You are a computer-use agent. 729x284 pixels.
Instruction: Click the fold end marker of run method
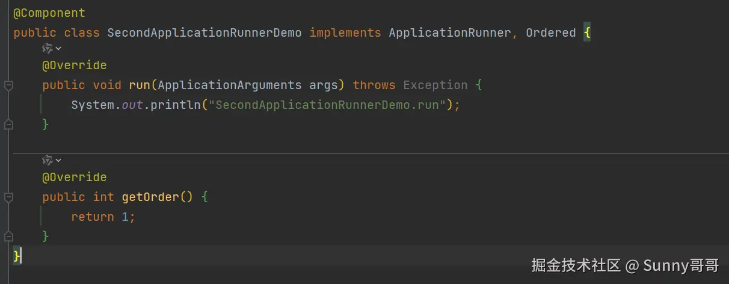click(x=8, y=125)
